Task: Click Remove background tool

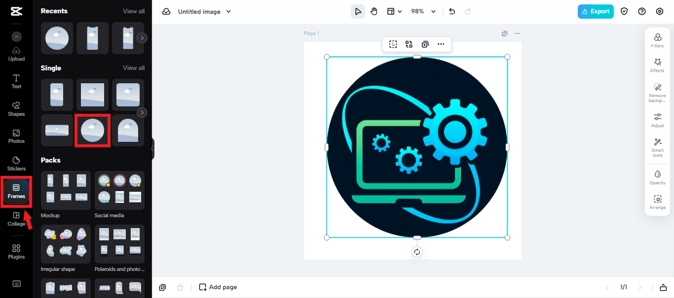Action: click(657, 93)
